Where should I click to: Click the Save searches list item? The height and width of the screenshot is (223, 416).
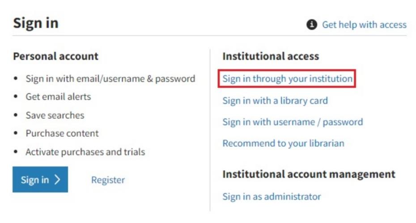pos(55,116)
